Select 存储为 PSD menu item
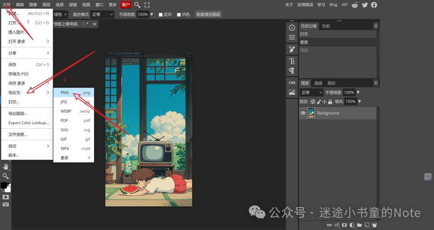This screenshot has width=434, height=230. tap(27, 74)
